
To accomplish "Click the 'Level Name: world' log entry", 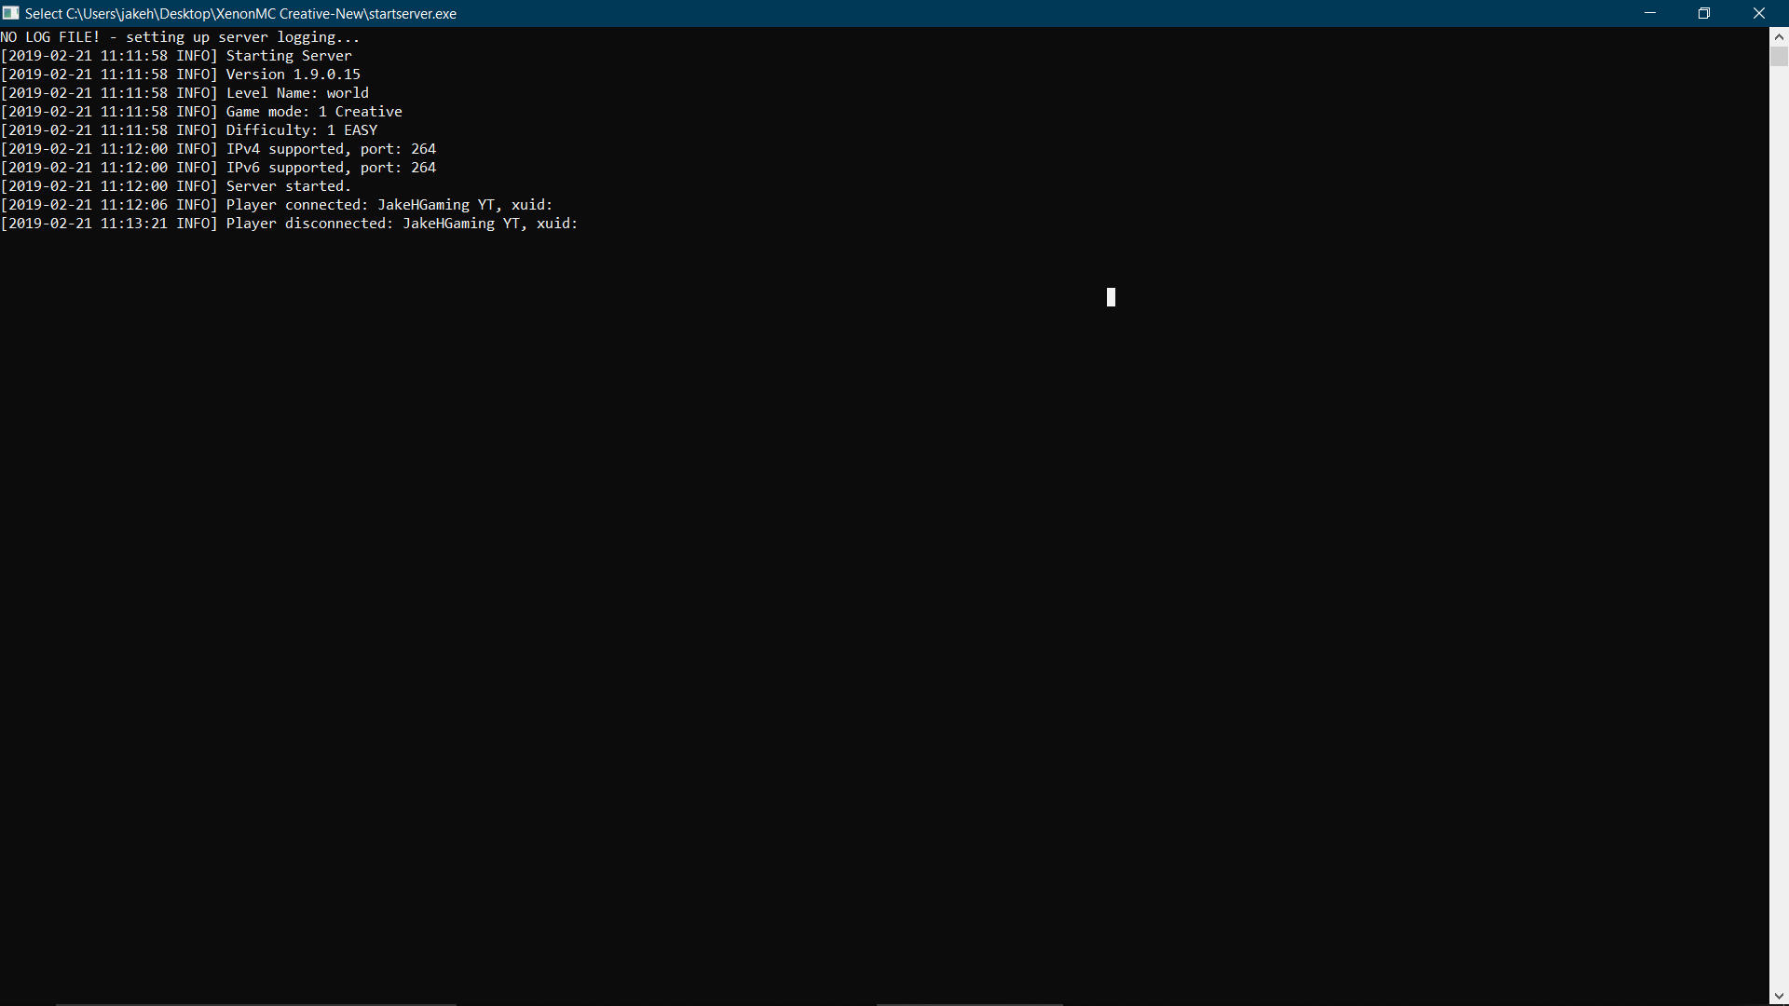I will coord(297,93).
